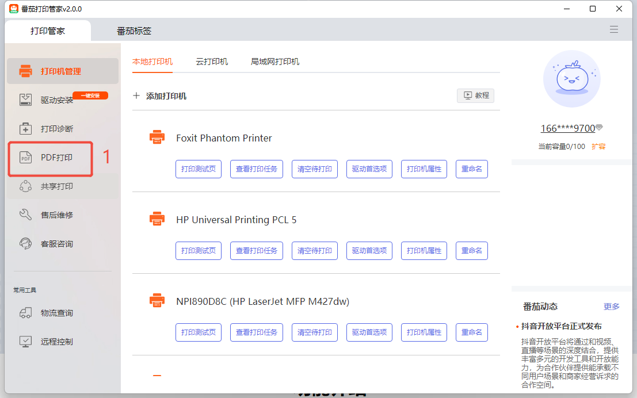The width and height of the screenshot is (637, 398).
Task: Click 打印测试页 for HP Universal Printing PCL 5
Action: tap(199, 251)
